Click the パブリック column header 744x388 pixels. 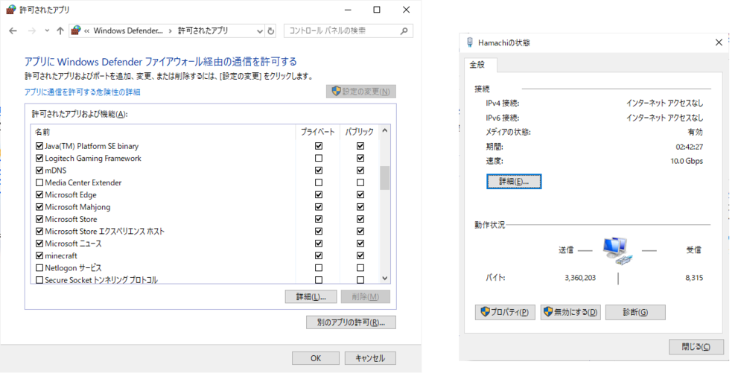tap(359, 132)
